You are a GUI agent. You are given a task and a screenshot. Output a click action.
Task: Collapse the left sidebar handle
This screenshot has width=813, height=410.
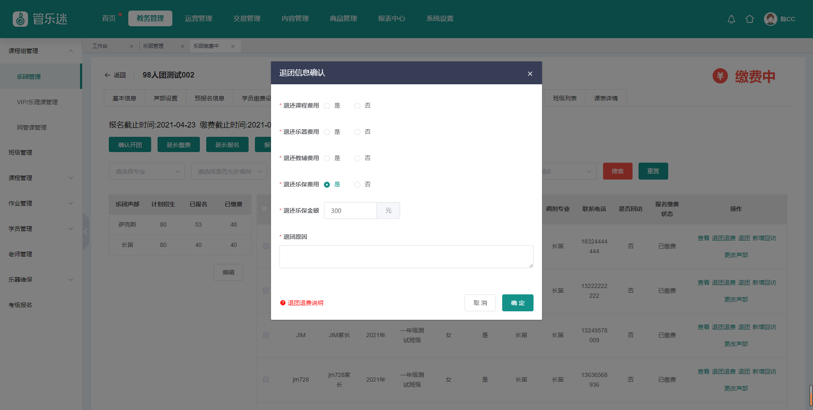[x=86, y=232]
